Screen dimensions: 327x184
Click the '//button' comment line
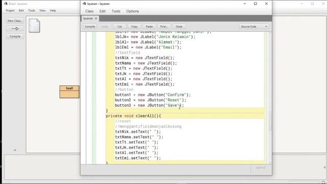[124, 90]
